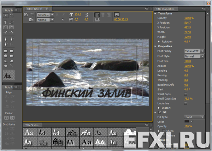
Task: Select the Rounded Corner Rectangle tool
Action: 12,51
